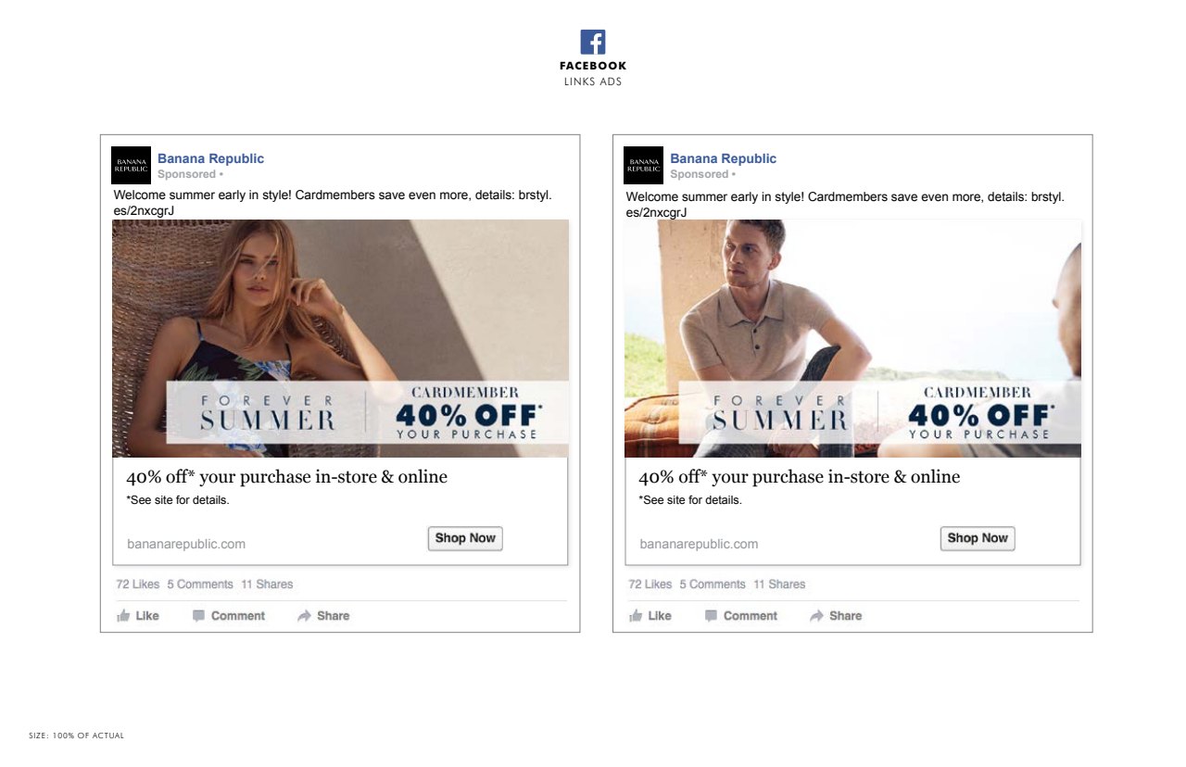Click Share arrow icon in right ad
Viewport: 1186px width, 767px height.
point(816,616)
